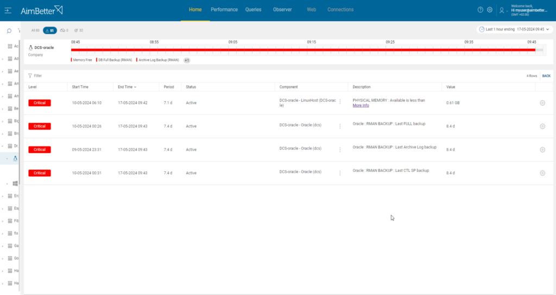The height and width of the screenshot is (295, 556).
Task: Click the '4 Rows' count text
Action: 532,76
